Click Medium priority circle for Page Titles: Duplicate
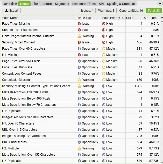The width and height of the screenshot is (163, 164). 104,67
